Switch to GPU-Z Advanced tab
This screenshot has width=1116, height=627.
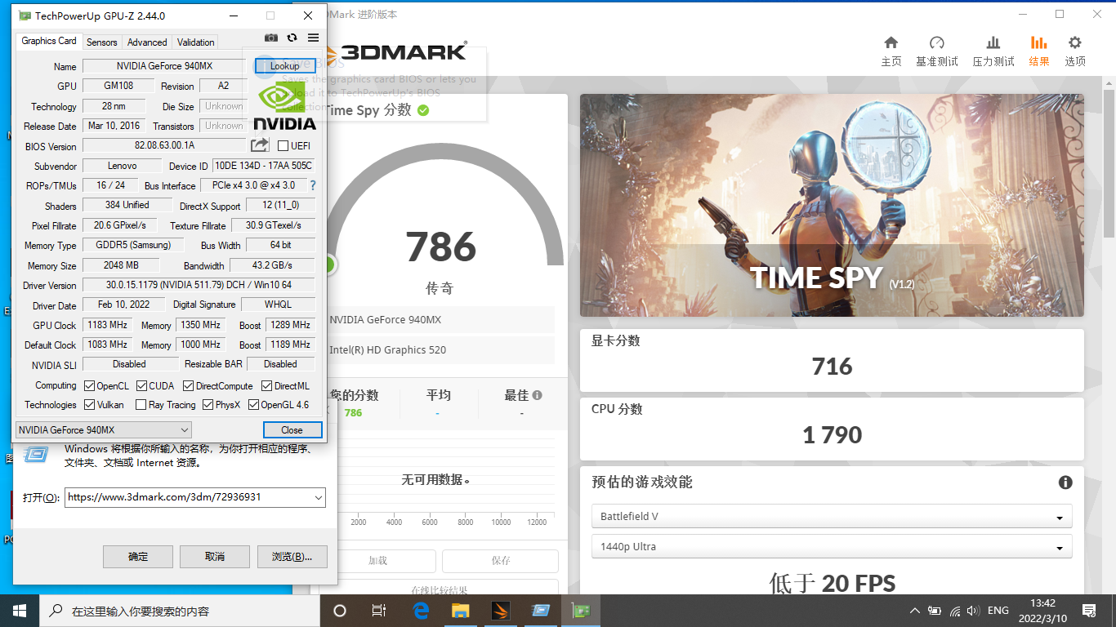coord(147,42)
